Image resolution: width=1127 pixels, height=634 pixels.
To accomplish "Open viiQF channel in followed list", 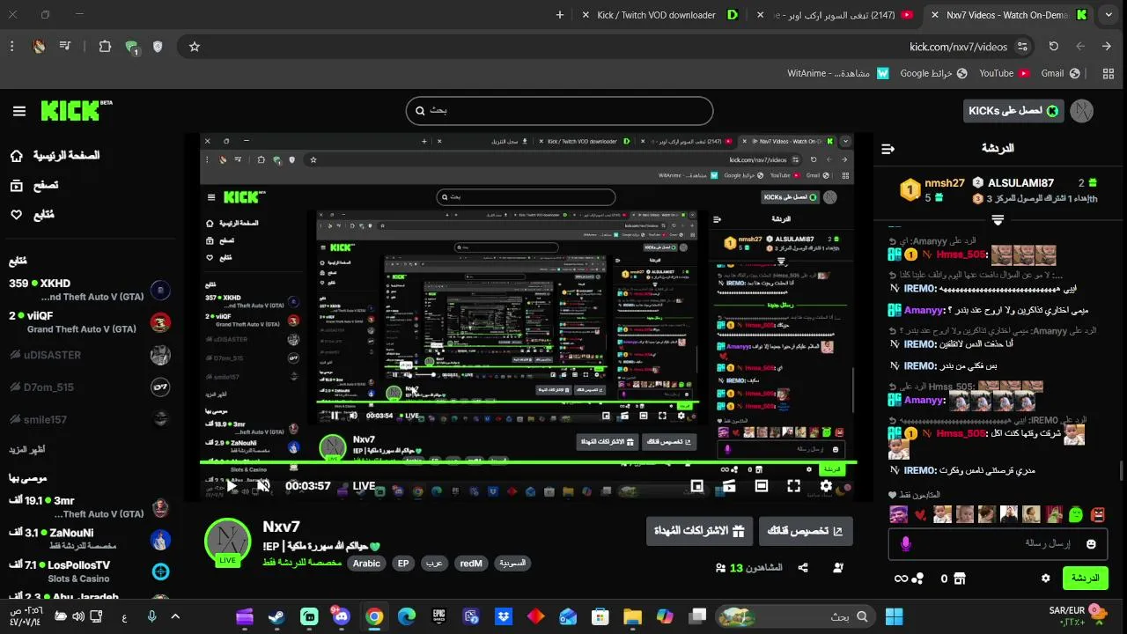I will coord(88,322).
